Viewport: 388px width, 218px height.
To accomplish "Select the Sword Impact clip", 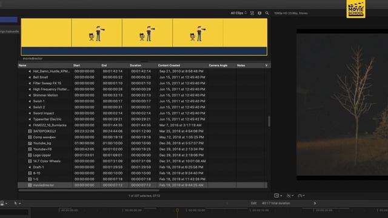I will coord(142,113).
